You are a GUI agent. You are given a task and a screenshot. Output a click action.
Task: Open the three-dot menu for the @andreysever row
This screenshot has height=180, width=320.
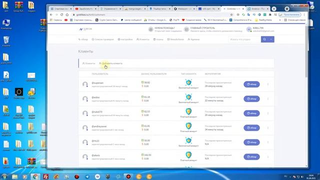(268, 128)
